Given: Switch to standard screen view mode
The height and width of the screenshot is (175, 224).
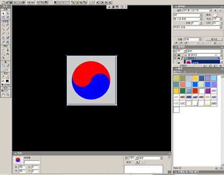Looking at the screenshot, I should click(x=2, y=90).
